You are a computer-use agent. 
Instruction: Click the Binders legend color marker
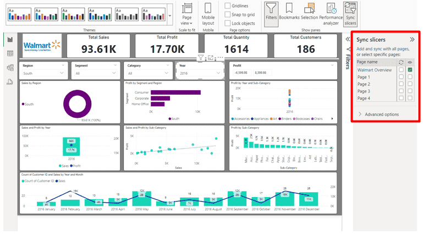click(280, 119)
